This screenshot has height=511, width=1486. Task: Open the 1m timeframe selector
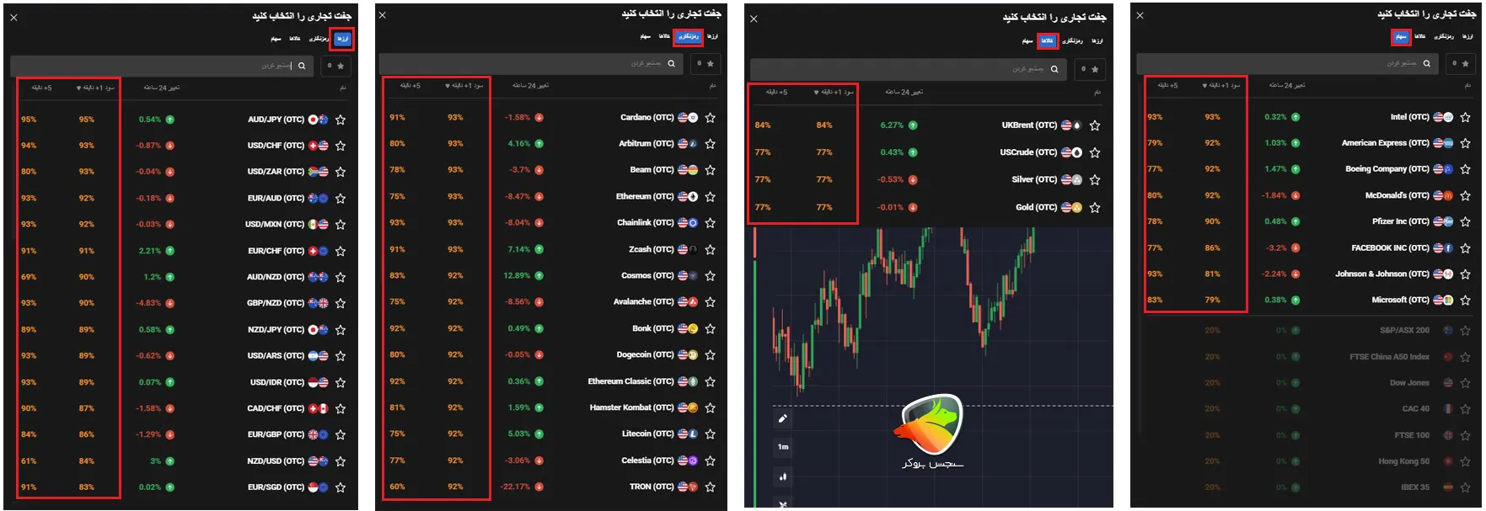point(782,447)
